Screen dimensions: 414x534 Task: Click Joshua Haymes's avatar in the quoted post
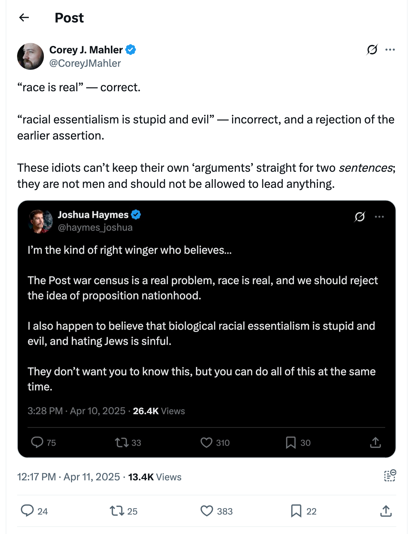(41, 221)
